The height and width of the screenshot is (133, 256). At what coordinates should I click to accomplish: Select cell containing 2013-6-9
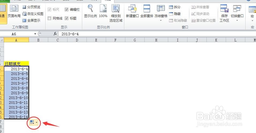[16, 93]
